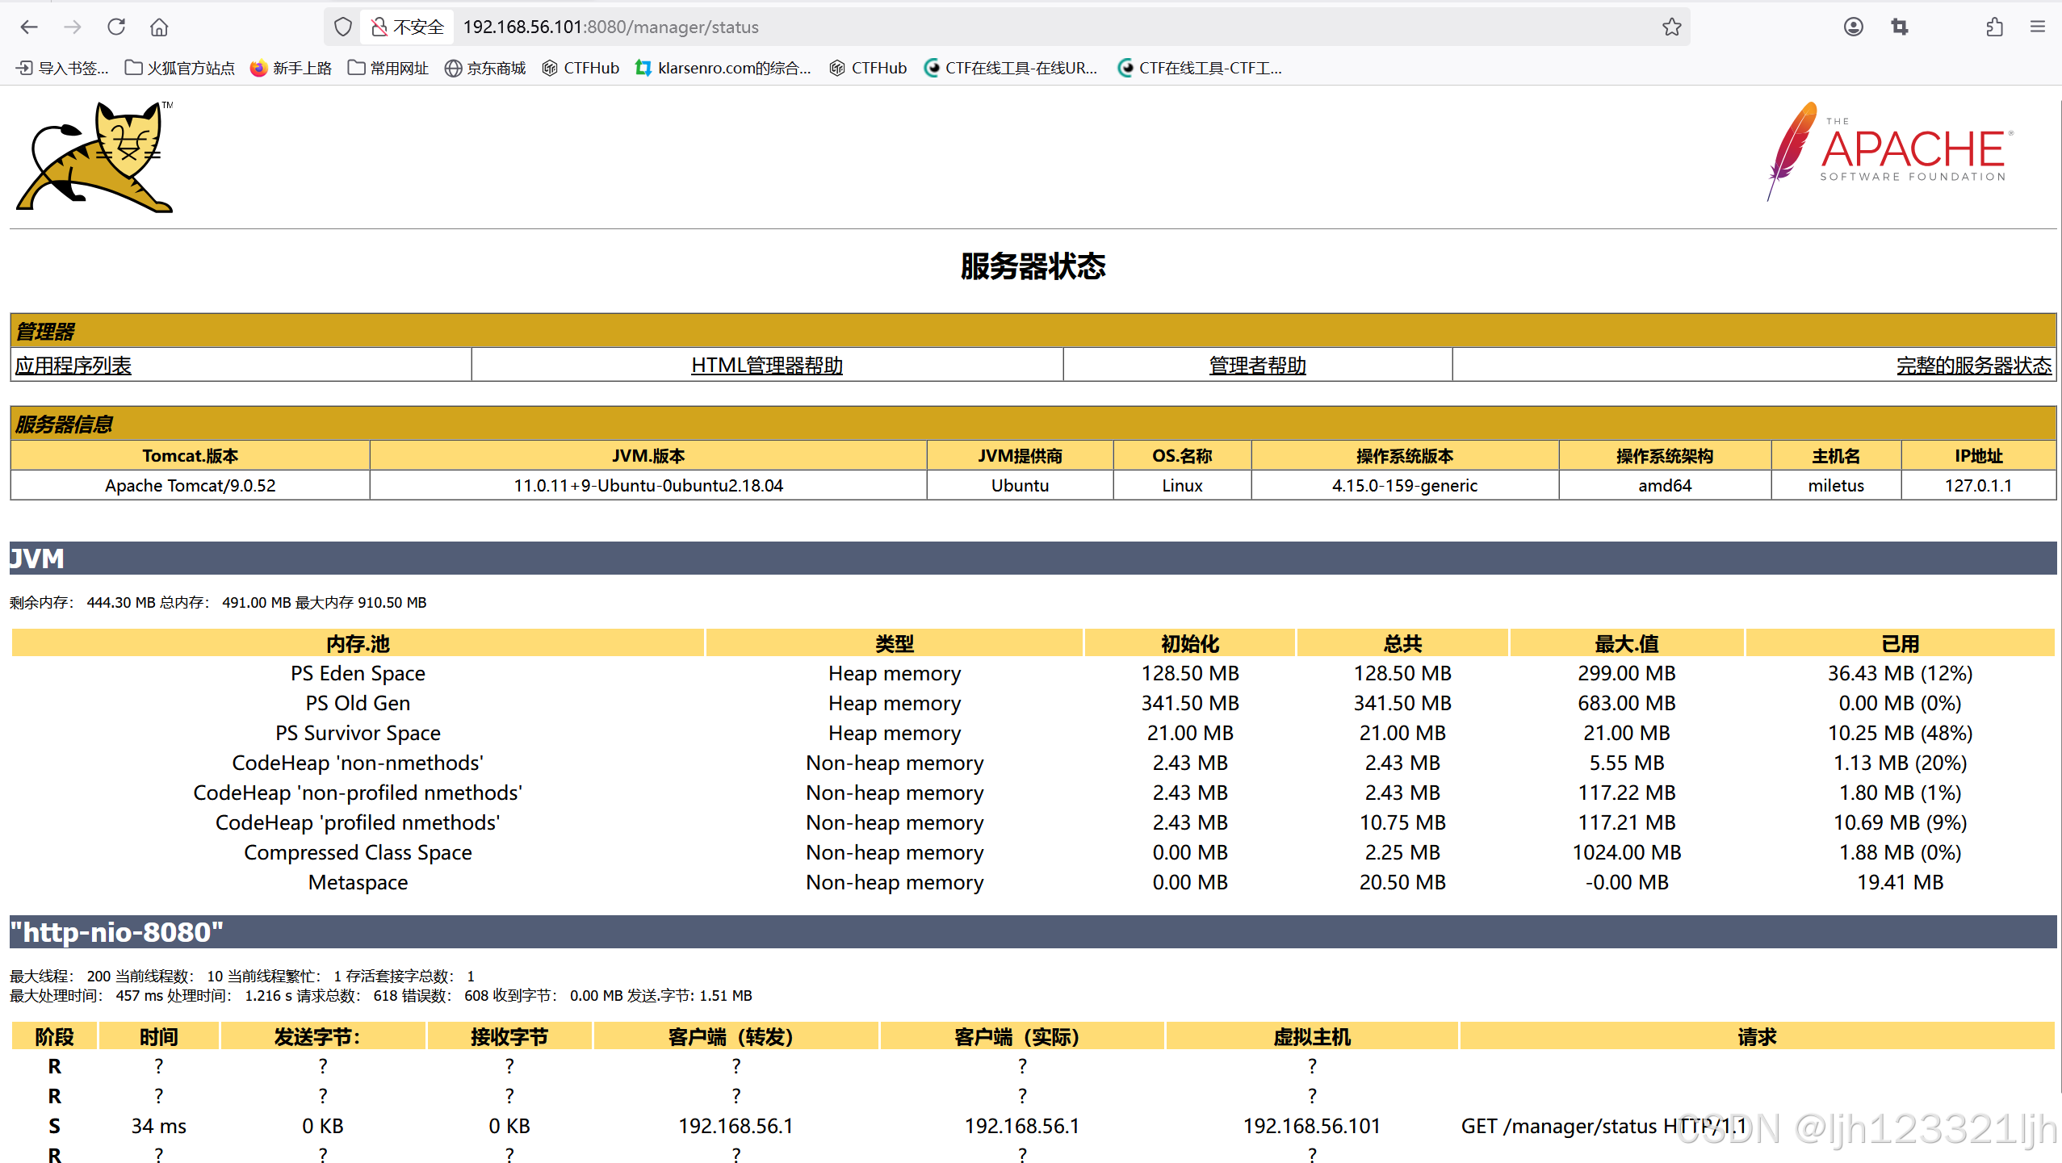This screenshot has height=1163, width=2062.
Task: Open the 完整的服务器状态 link
Action: [x=1973, y=366]
